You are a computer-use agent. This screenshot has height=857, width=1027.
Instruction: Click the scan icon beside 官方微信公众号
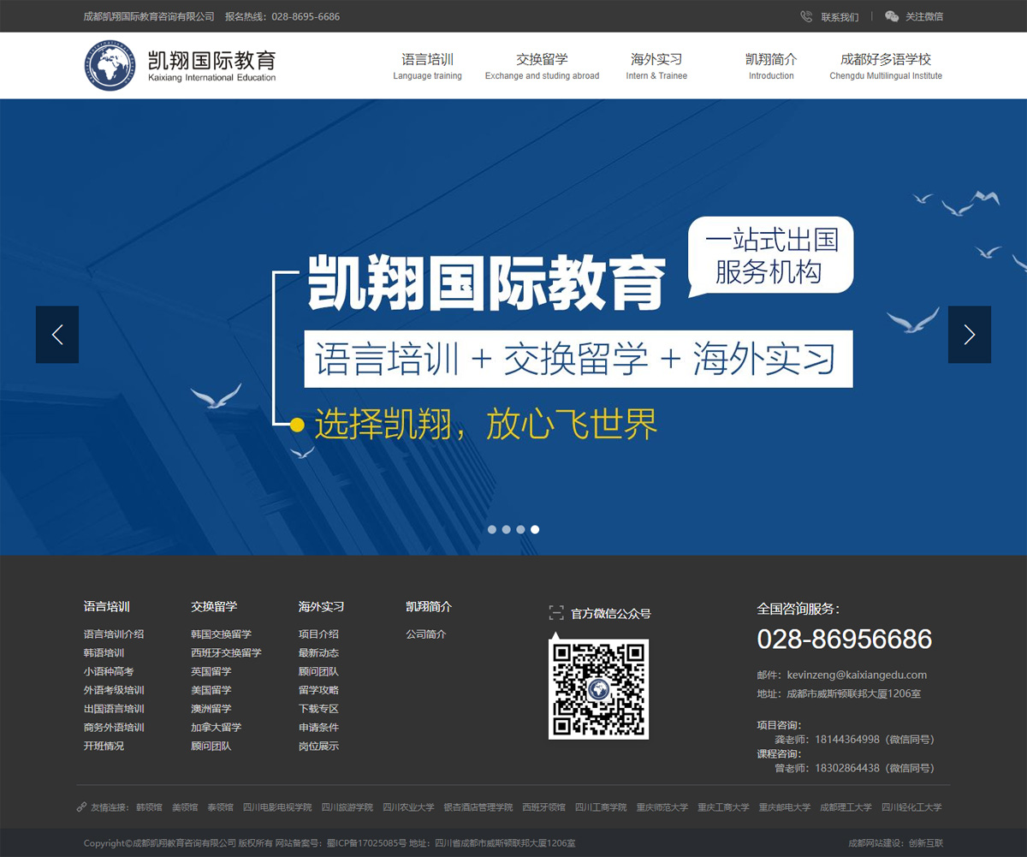coord(556,613)
